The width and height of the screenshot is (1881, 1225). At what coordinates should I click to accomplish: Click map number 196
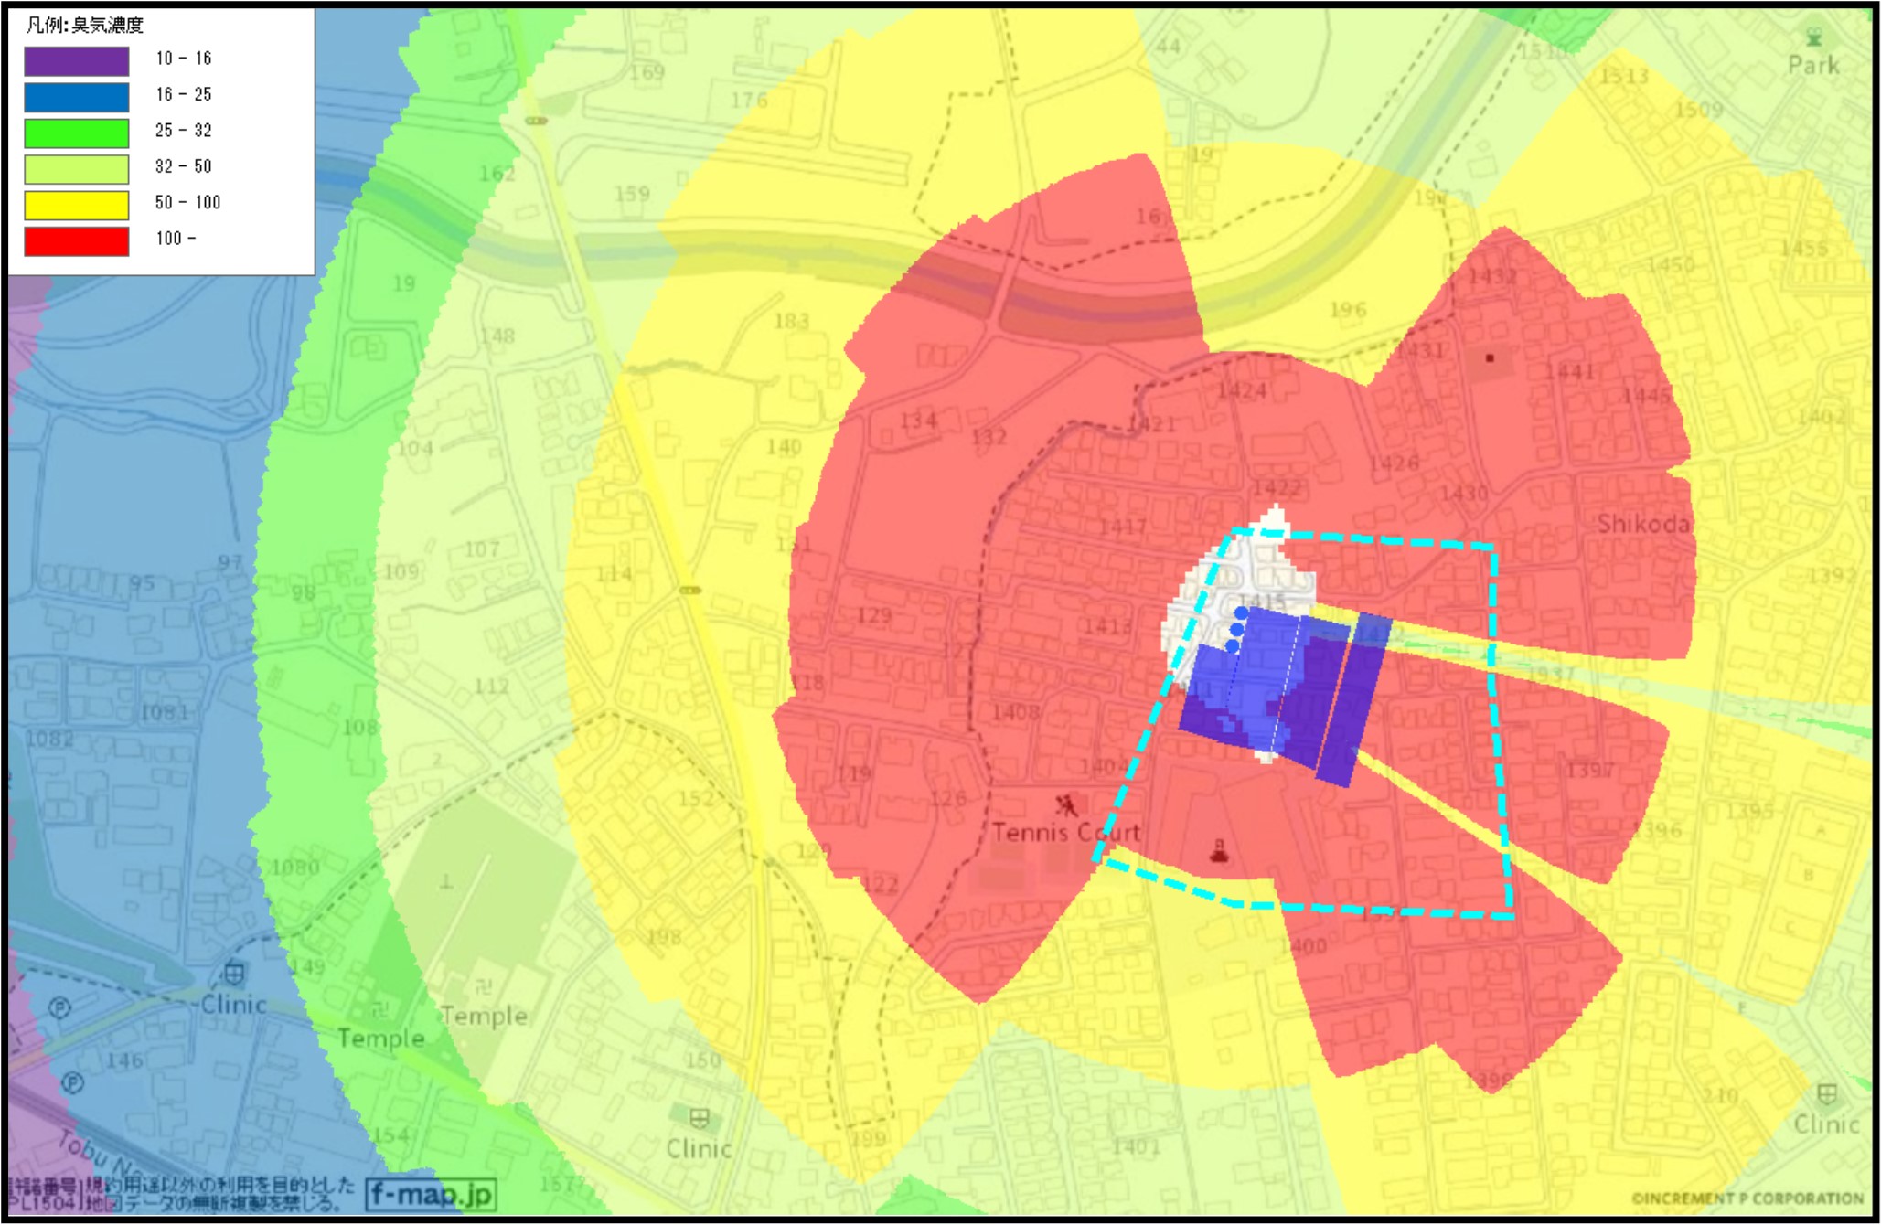1348,310
